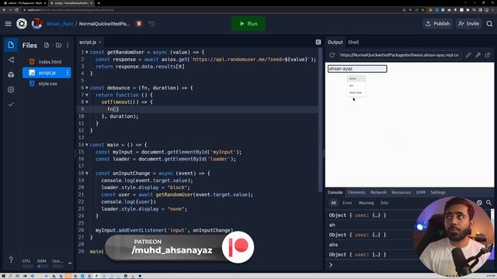Open the preview in a new tab
The height and width of the screenshot is (279, 497).
pyautogui.click(x=488, y=55)
